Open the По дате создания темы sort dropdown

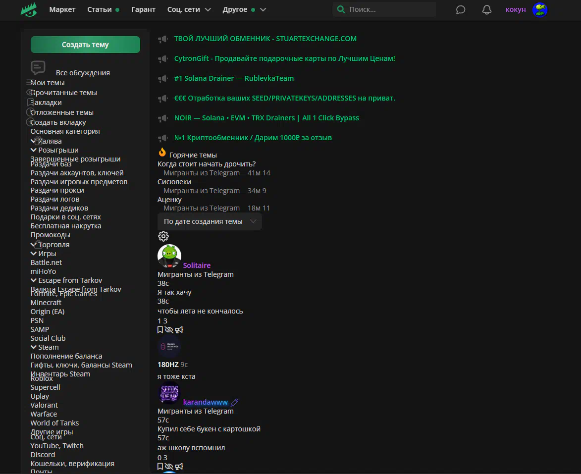(210, 221)
